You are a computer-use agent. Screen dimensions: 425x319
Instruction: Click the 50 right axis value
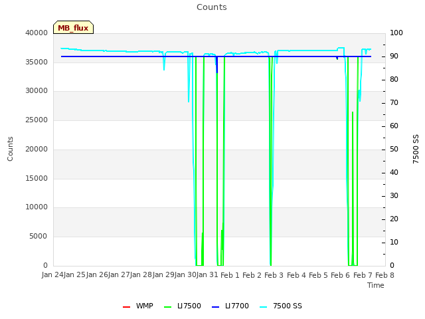tap(394, 149)
